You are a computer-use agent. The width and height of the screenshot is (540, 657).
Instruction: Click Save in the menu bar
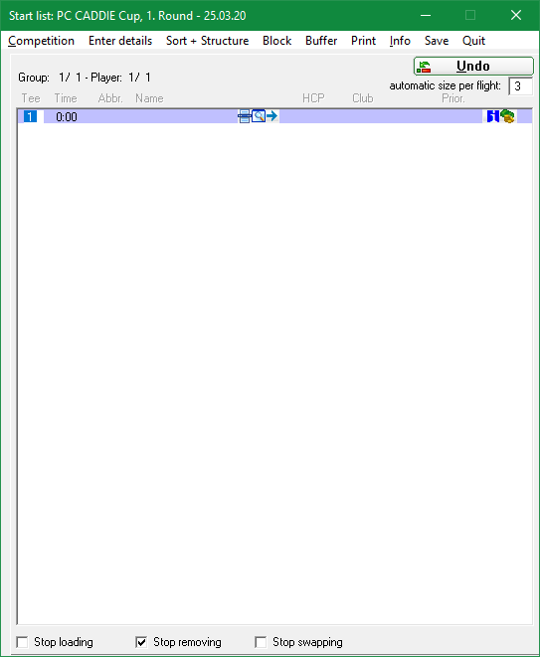(x=437, y=41)
